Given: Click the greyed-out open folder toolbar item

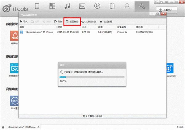Looking at the screenshot, I should coord(35,22).
